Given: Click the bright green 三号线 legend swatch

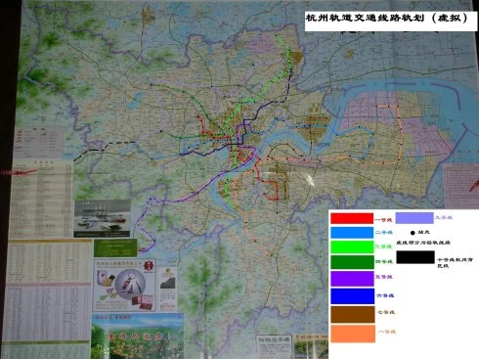Looking at the screenshot, I should click(352, 247).
